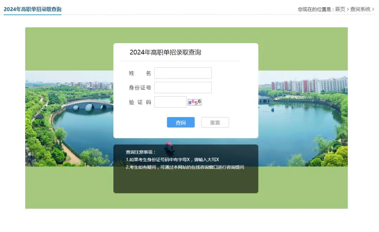Screen dimensions: 379x232
Task: Click inside the 身份证号 ID number field
Action: click(x=183, y=87)
